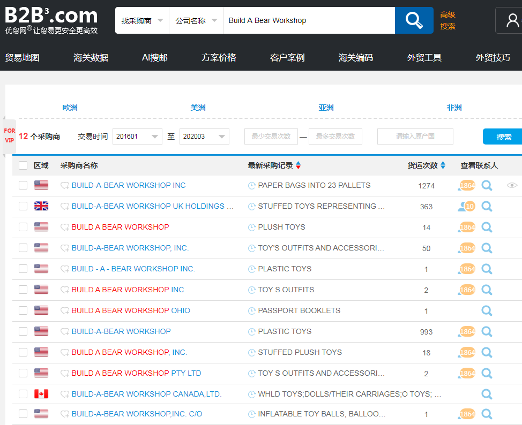Click clock icon beside PASSPORT BOOKLETS
Viewport: 522px width, 425px height.
pos(252,311)
